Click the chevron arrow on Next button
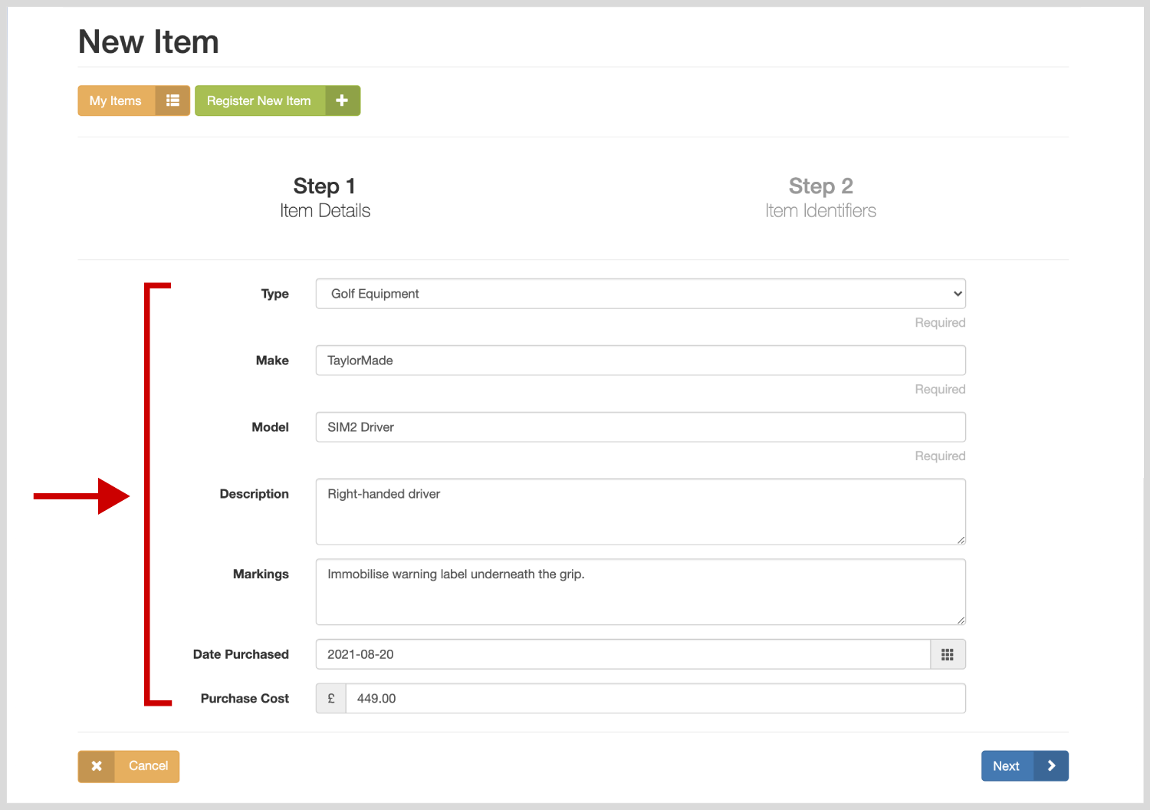 1051,766
